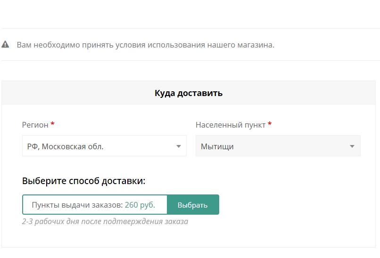This screenshot has width=380, height=258.
Task: Click the word Пункты in delivery option
Action: (46, 205)
